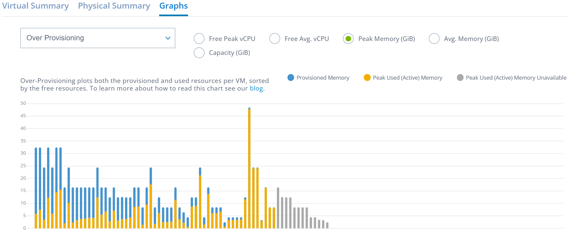Image resolution: width=568 pixels, height=232 pixels.
Task: Select the Capacity (GiB) radio button
Action: point(199,53)
